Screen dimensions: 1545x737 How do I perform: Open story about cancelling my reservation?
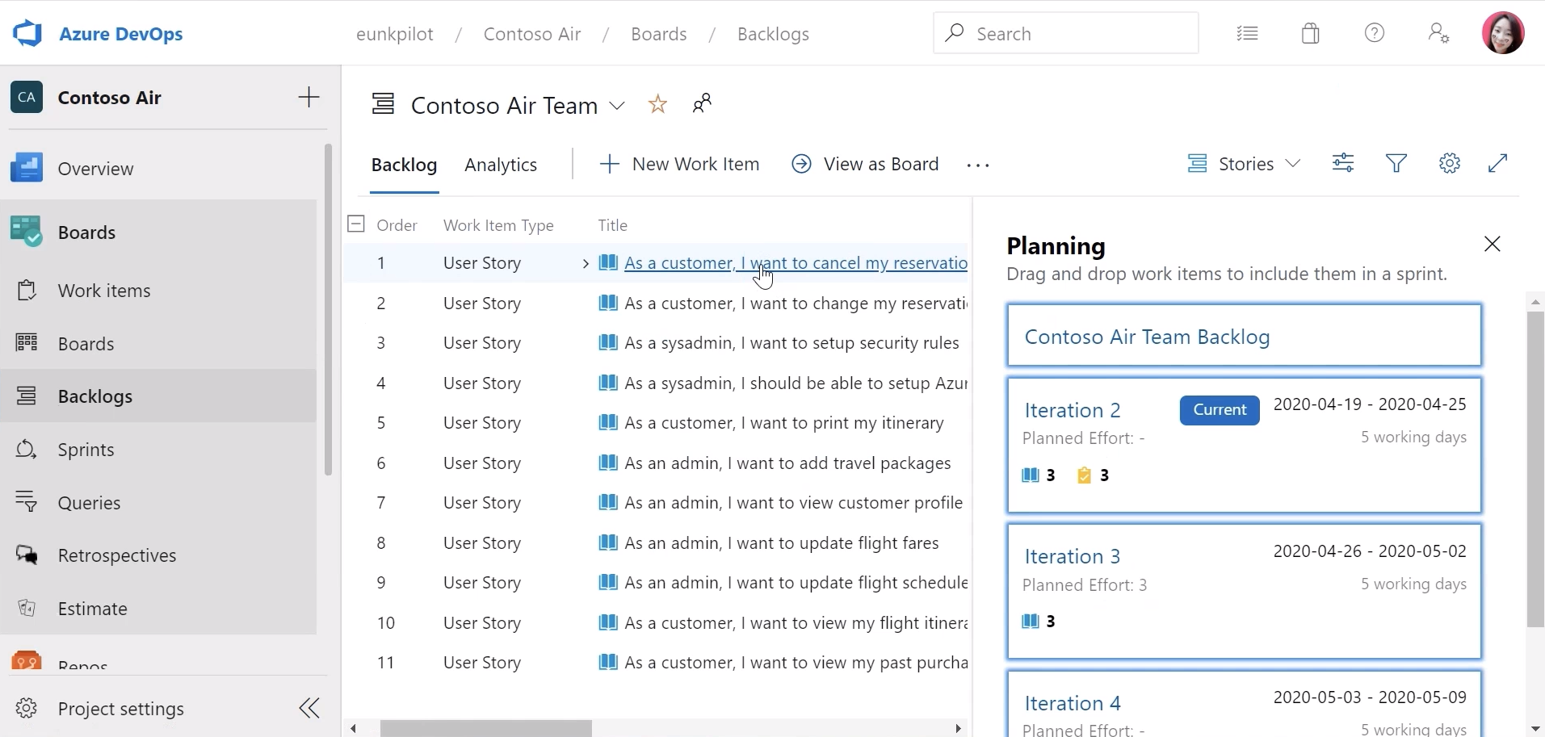(796, 263)
